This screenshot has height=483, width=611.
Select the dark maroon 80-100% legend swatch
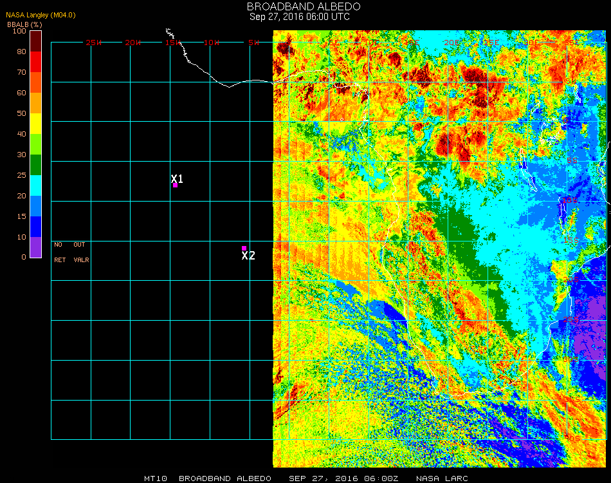(35, 41)
